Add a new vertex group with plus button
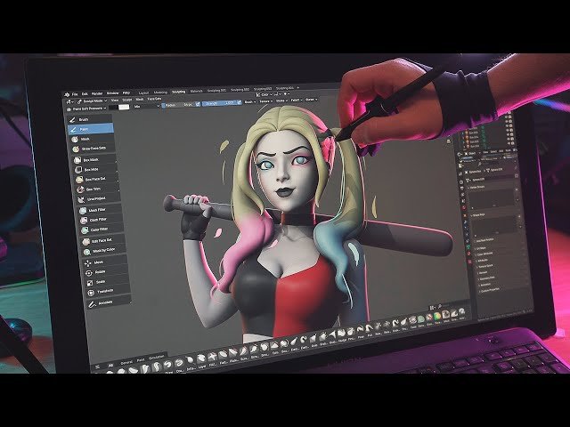Screen dimensions: 570x427 coord(517,189)
